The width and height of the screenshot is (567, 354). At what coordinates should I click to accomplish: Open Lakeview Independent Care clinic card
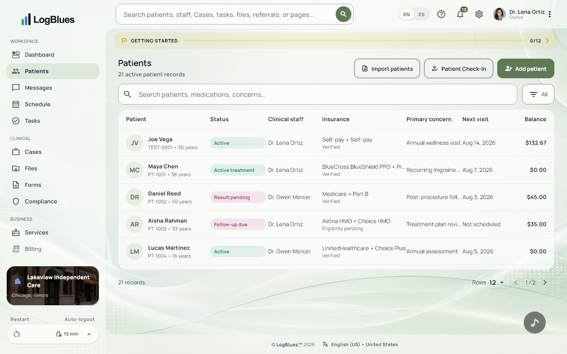53,286
